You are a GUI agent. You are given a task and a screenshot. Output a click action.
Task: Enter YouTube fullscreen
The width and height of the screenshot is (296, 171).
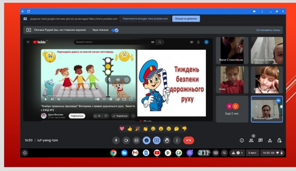(131, 99)
